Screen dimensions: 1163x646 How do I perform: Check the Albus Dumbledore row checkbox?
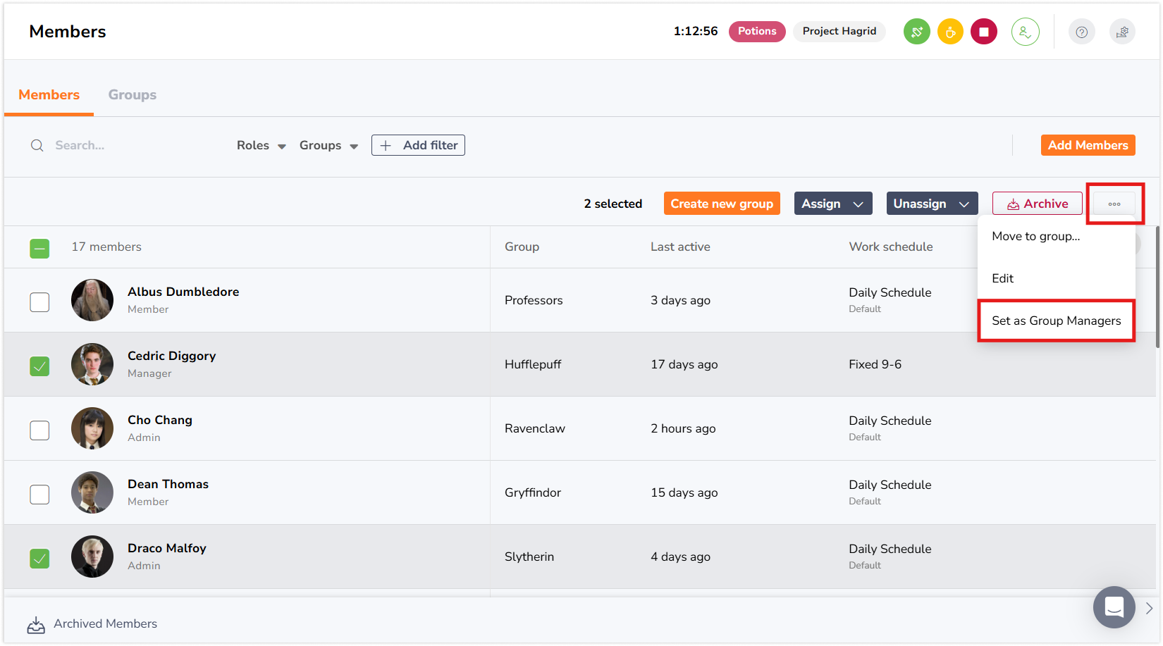39,302
